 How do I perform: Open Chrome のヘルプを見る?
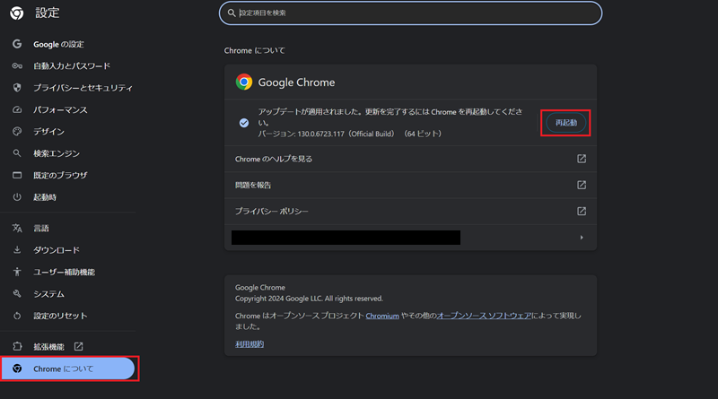point(410,159)
